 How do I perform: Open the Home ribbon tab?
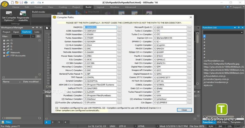[16, 7]
